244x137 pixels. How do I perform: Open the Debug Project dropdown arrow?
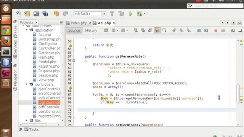point(144,14)
